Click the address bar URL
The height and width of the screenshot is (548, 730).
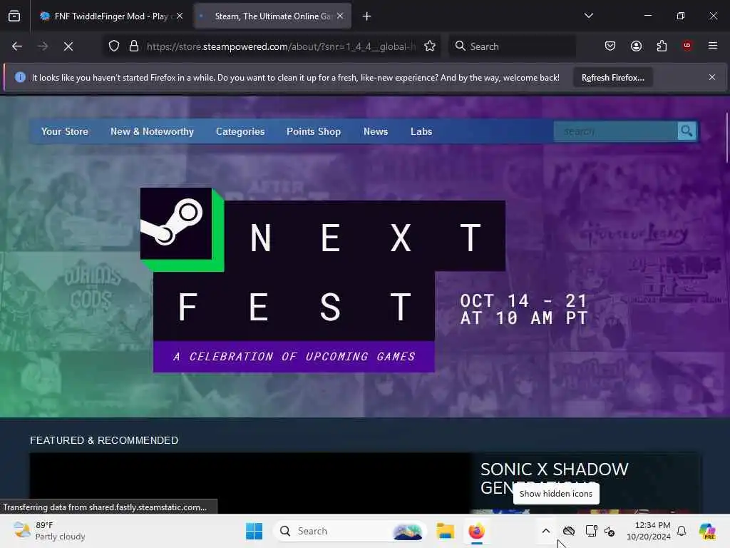pos(281,46)
